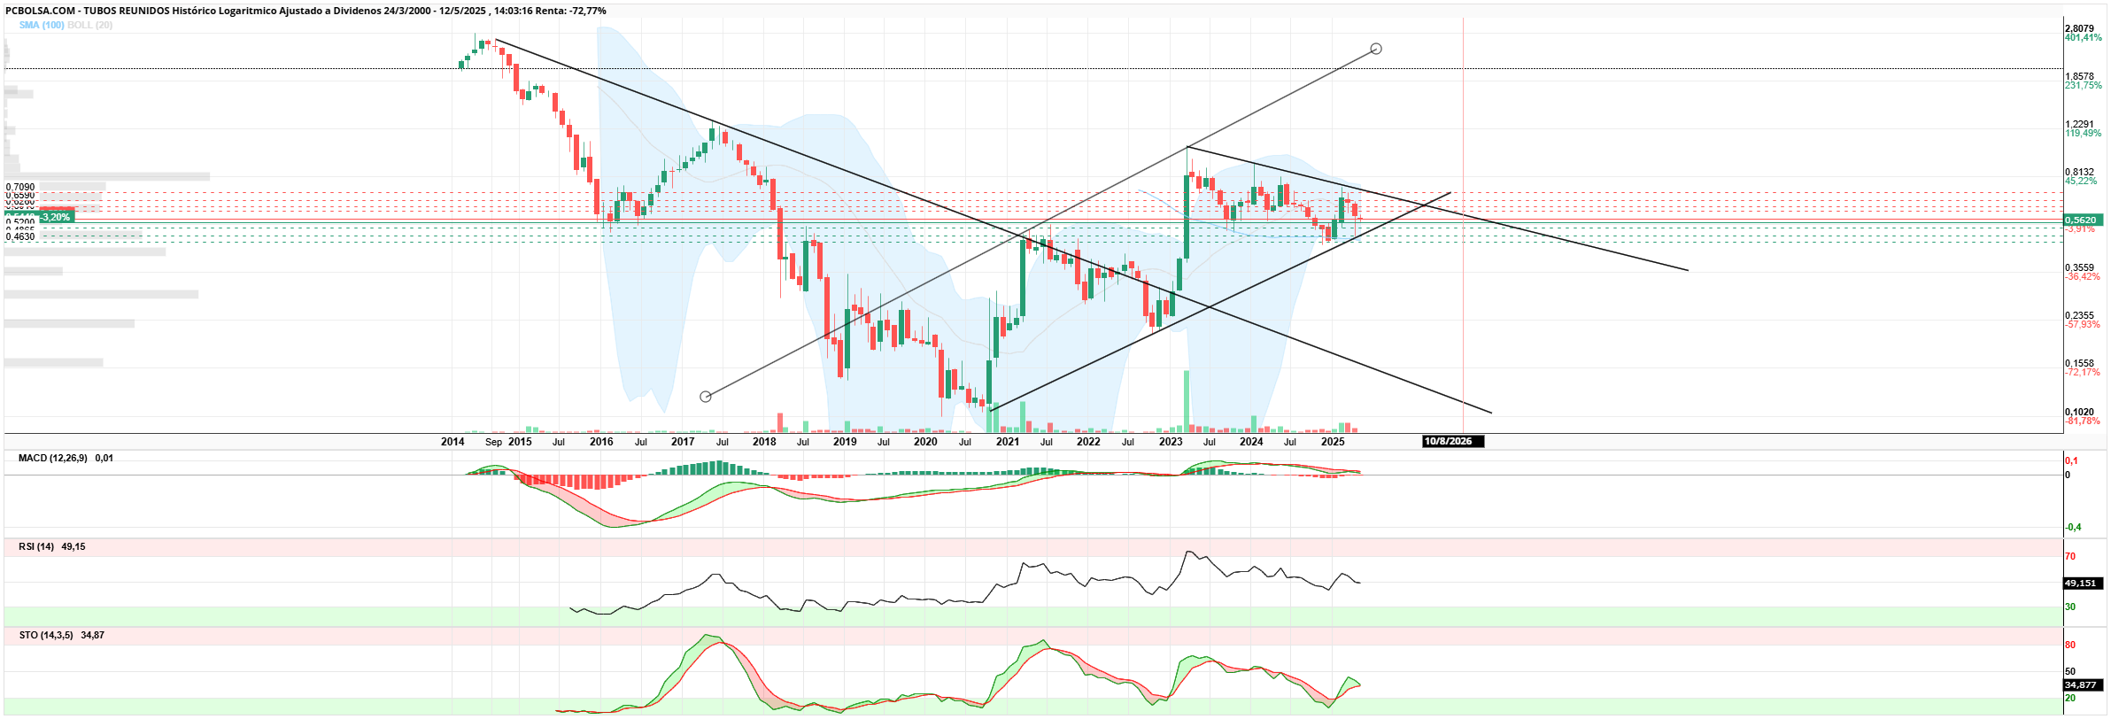This screenshot has height=719, width=2111.
Task: Click the -57,93% percentage label
Action: pyautogui.click(x=2083, y=324)
